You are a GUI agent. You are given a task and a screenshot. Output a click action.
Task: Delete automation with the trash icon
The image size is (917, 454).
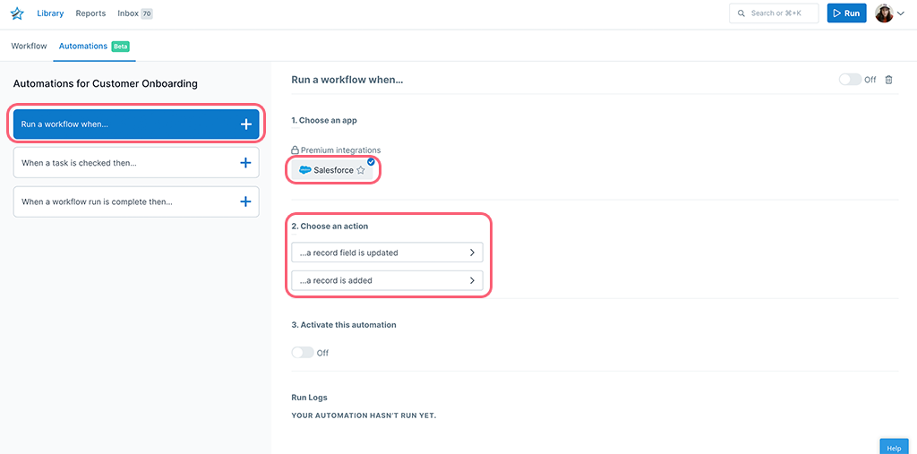(x=888, y=80)
